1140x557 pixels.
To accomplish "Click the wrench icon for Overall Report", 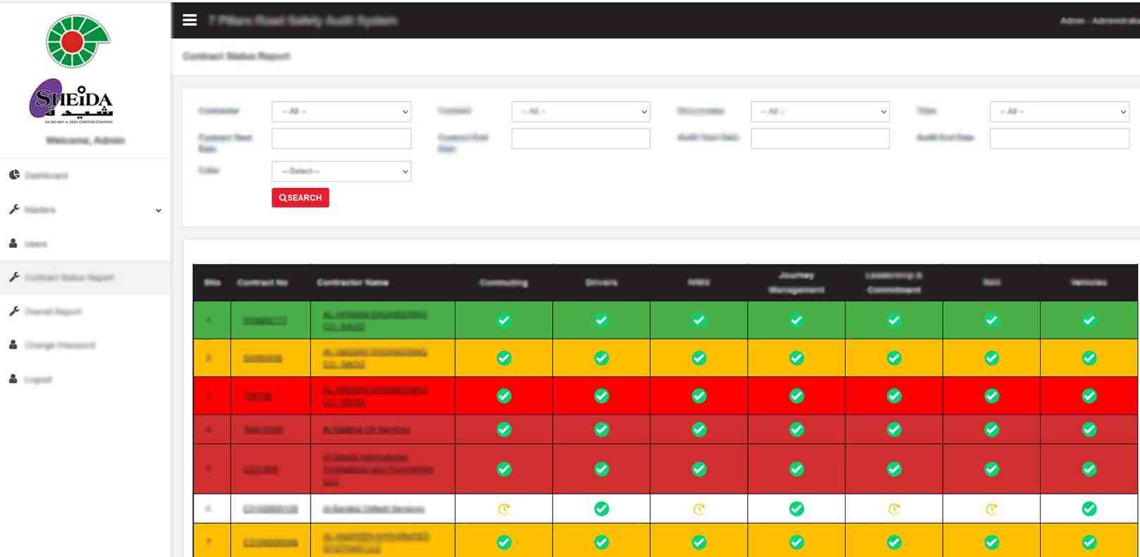I will tap(14, 311).
